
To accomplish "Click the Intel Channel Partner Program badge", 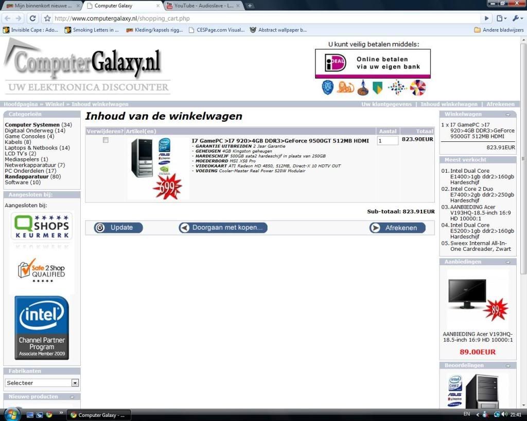I will pyautogui.click(x=42, y=327).
